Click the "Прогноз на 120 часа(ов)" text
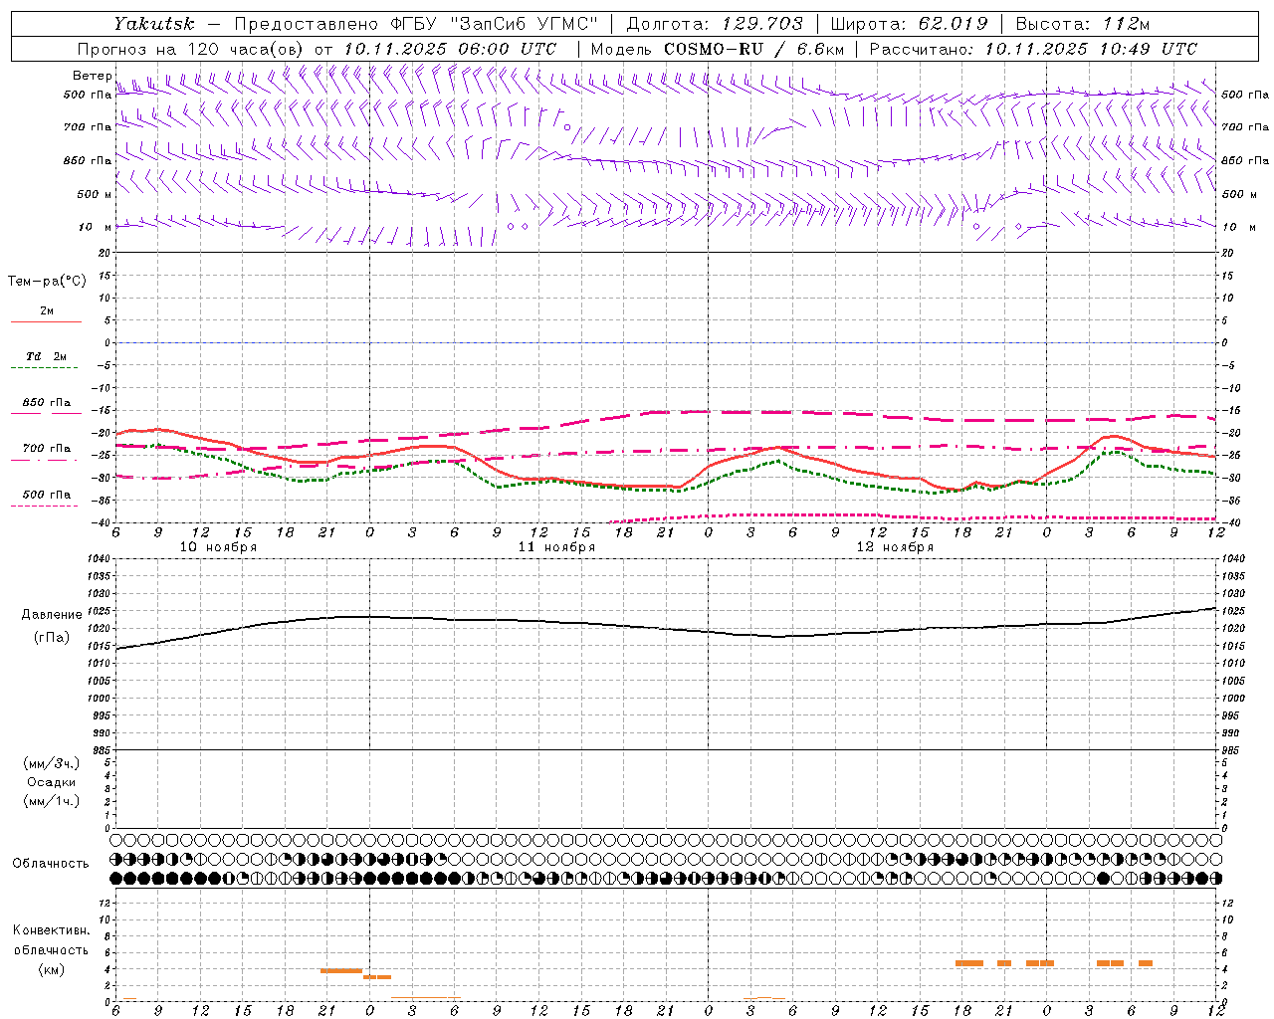1274x1019 pixels. (x=191, y=49)
